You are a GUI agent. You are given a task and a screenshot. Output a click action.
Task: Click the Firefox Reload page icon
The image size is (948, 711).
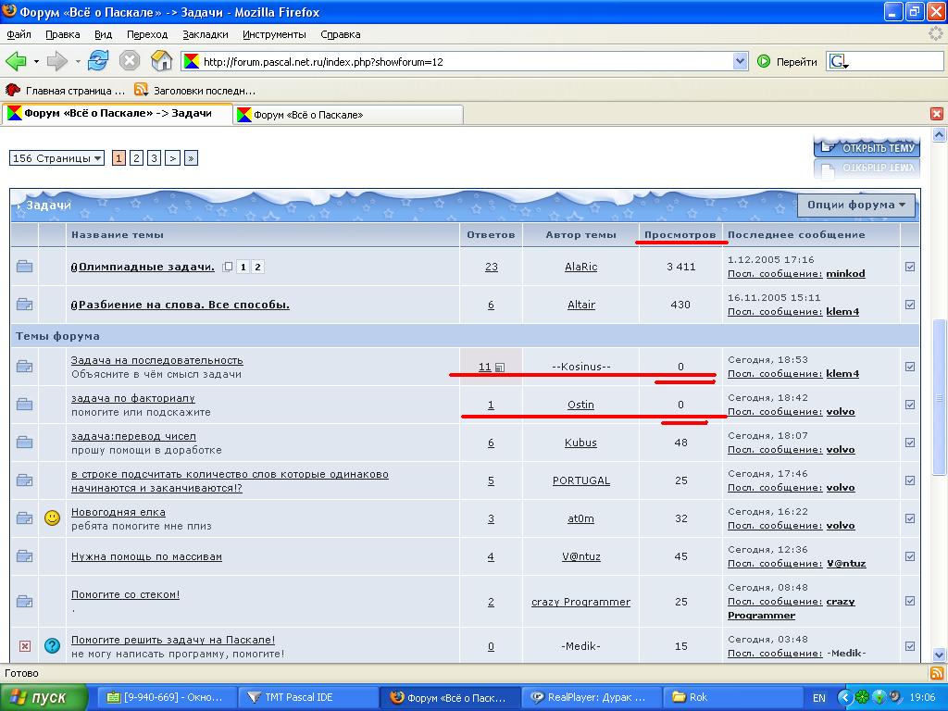pos(98,61)
